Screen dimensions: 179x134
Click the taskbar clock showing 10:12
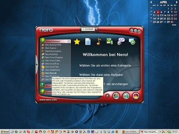point(175,132)
